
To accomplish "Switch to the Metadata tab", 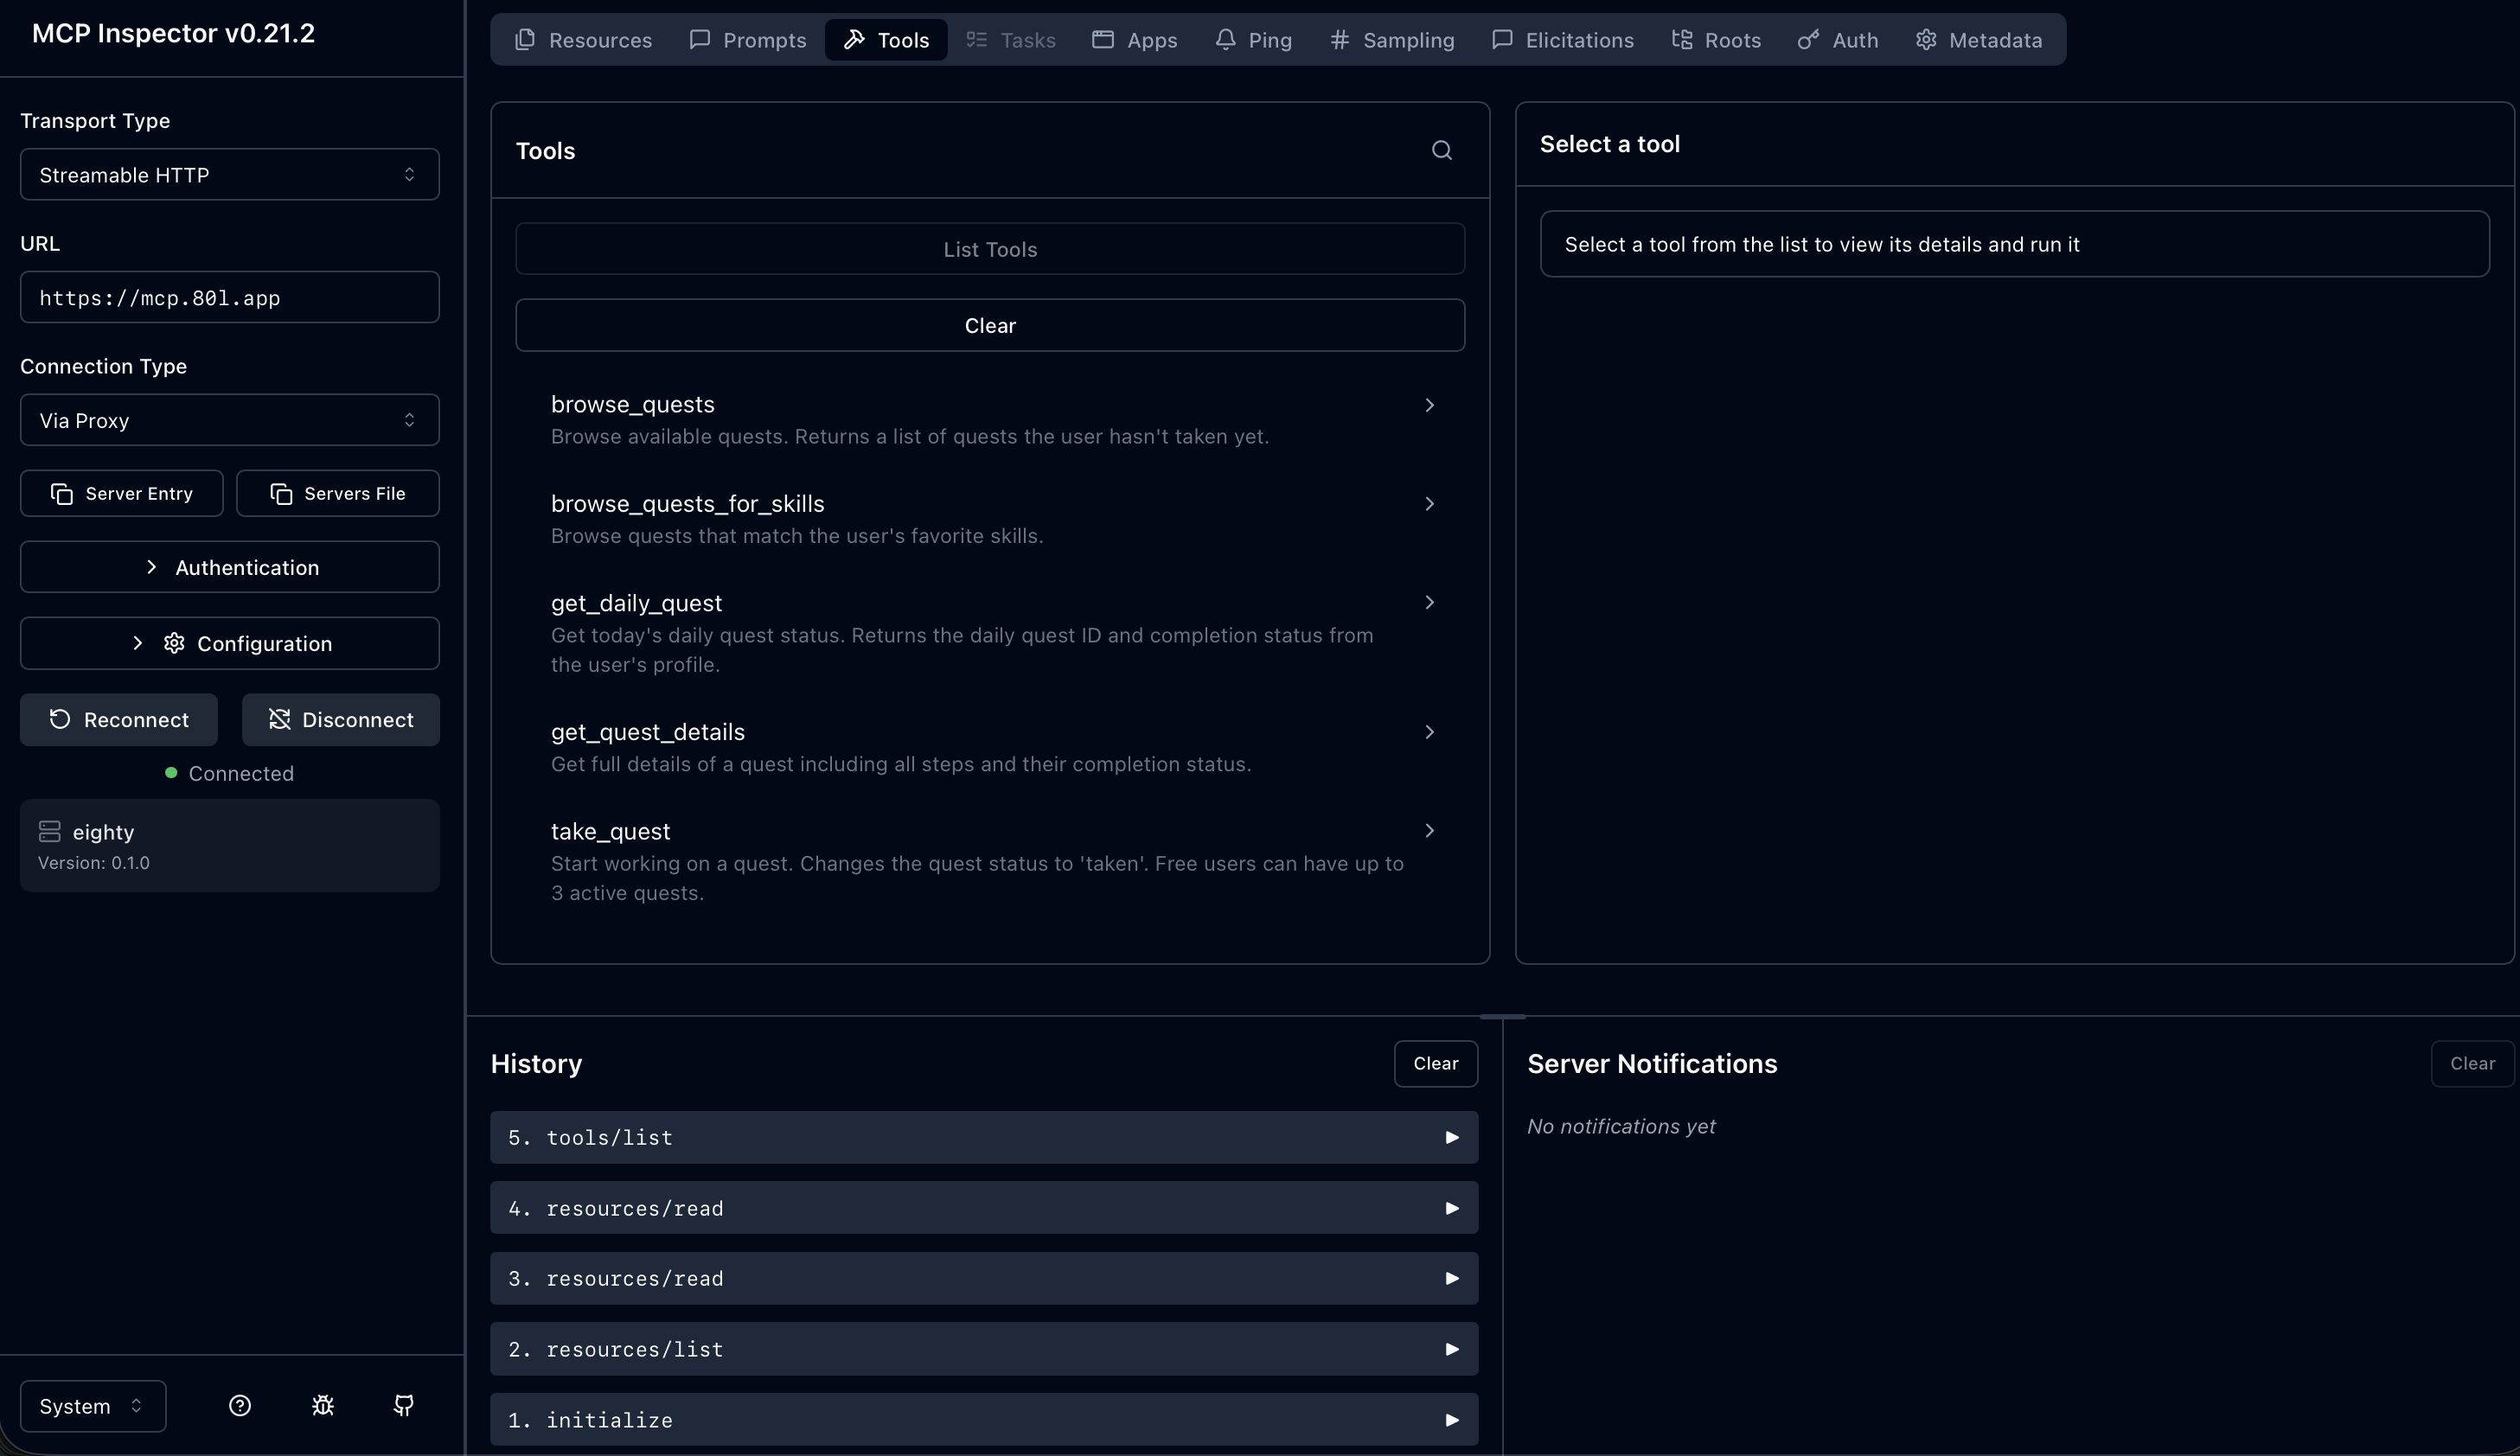I will click(1979, 40).
